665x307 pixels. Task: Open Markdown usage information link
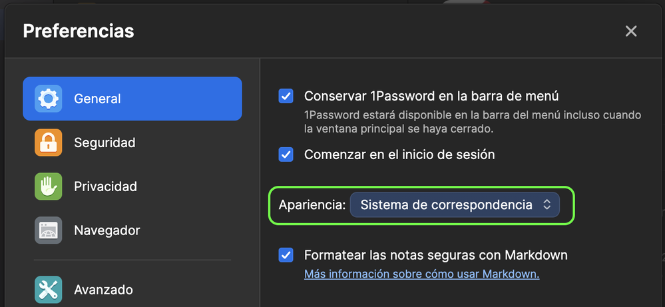click(x=421, y=274)
